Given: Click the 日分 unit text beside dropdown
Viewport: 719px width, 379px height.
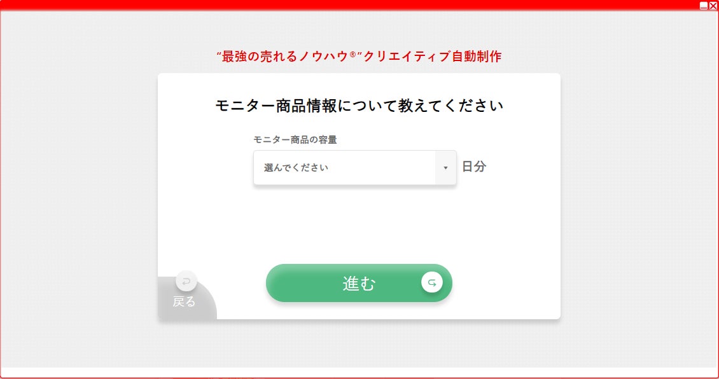Looking at the screenshot, I should [474, 167].
